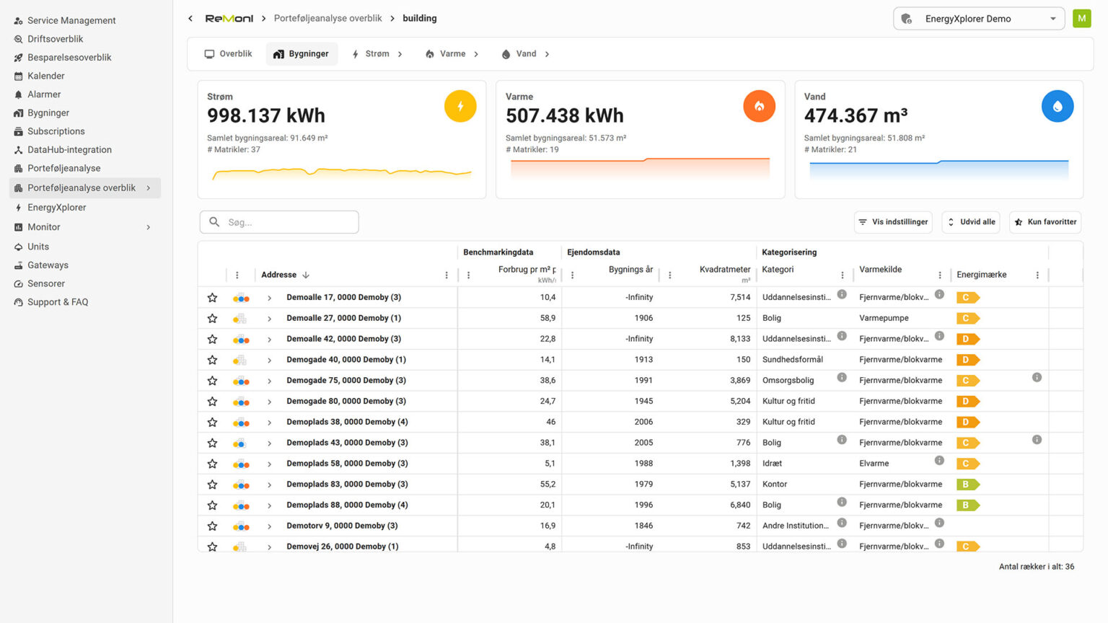
Task: Open Alarmer from the sidebar
Action: click(x=44, y=94)
